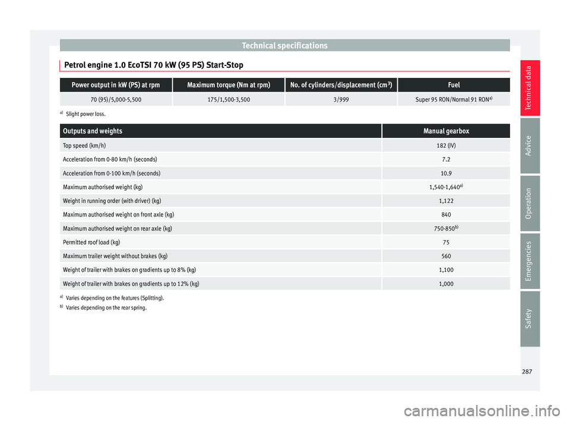This screenshot has width=570, height=421.
Task: Open the Safety side tab
Action: point(530,319)
